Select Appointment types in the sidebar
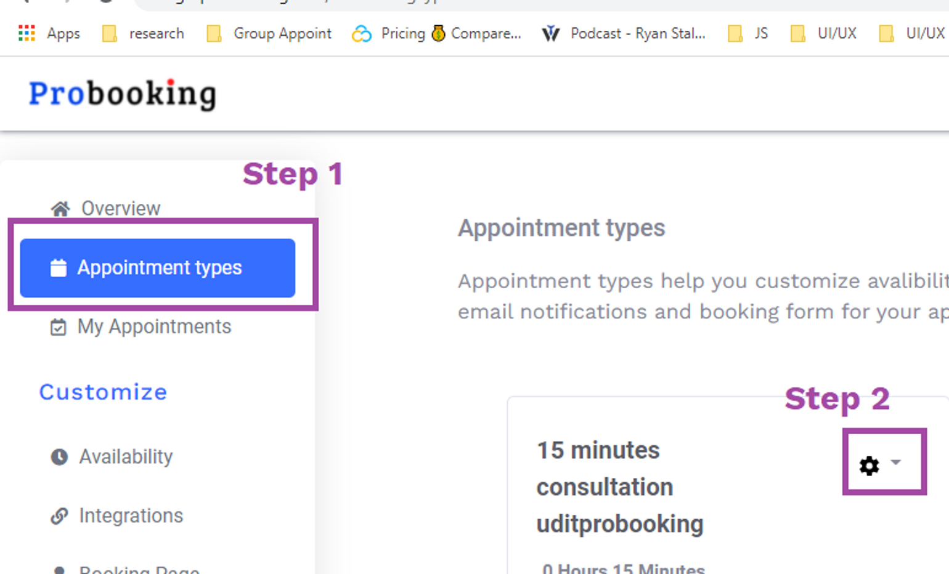 click(158, 268)
